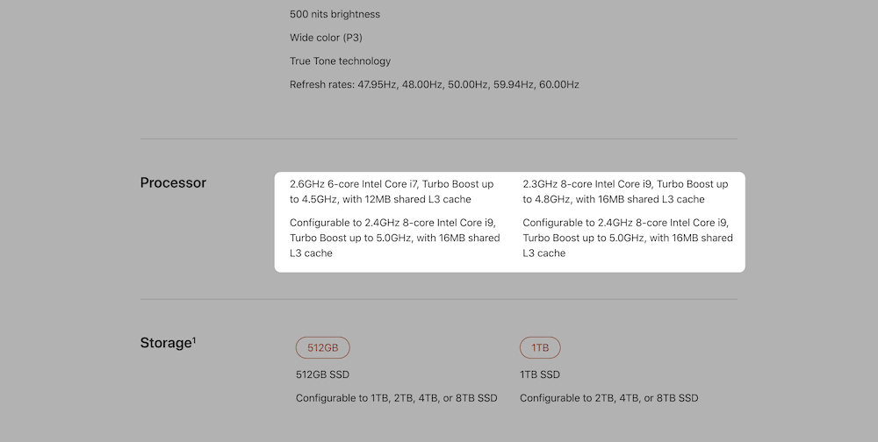Select the 1TB outlined storage badge
878x442 pixels.
coord(540,348)
